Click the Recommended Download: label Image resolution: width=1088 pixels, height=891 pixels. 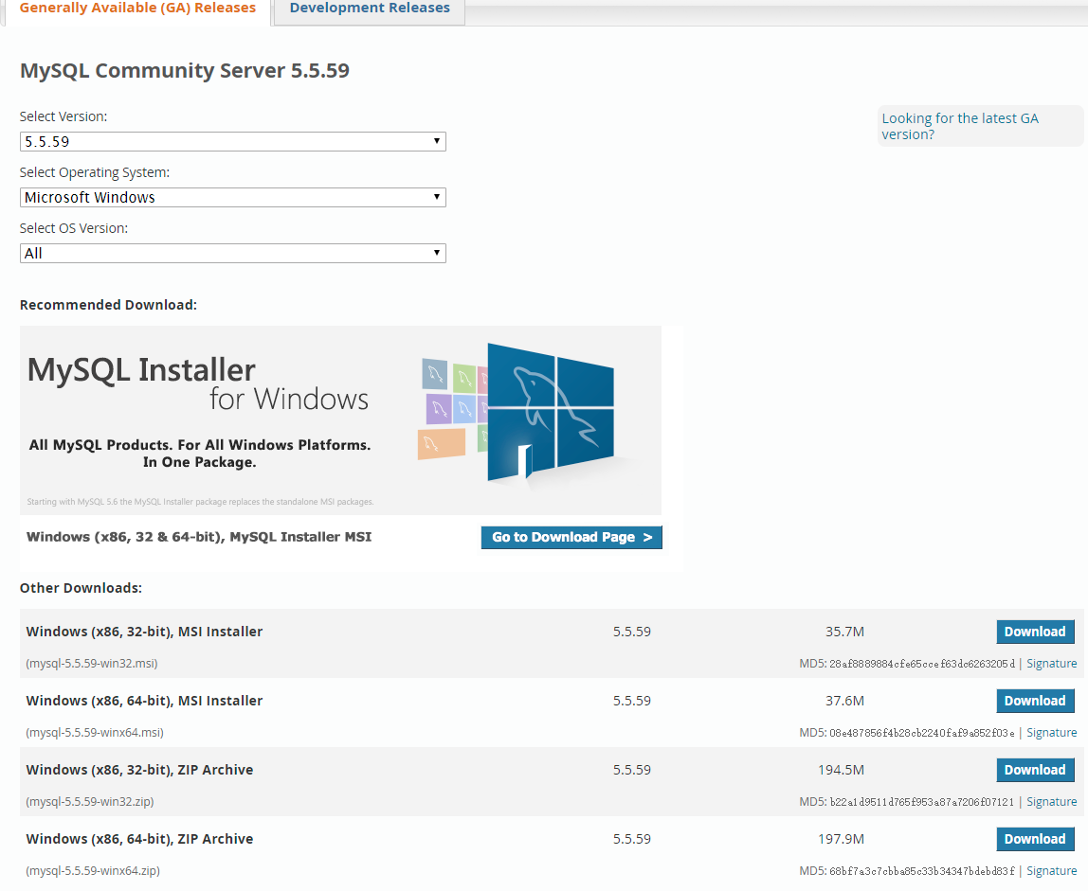coord(108,305)
